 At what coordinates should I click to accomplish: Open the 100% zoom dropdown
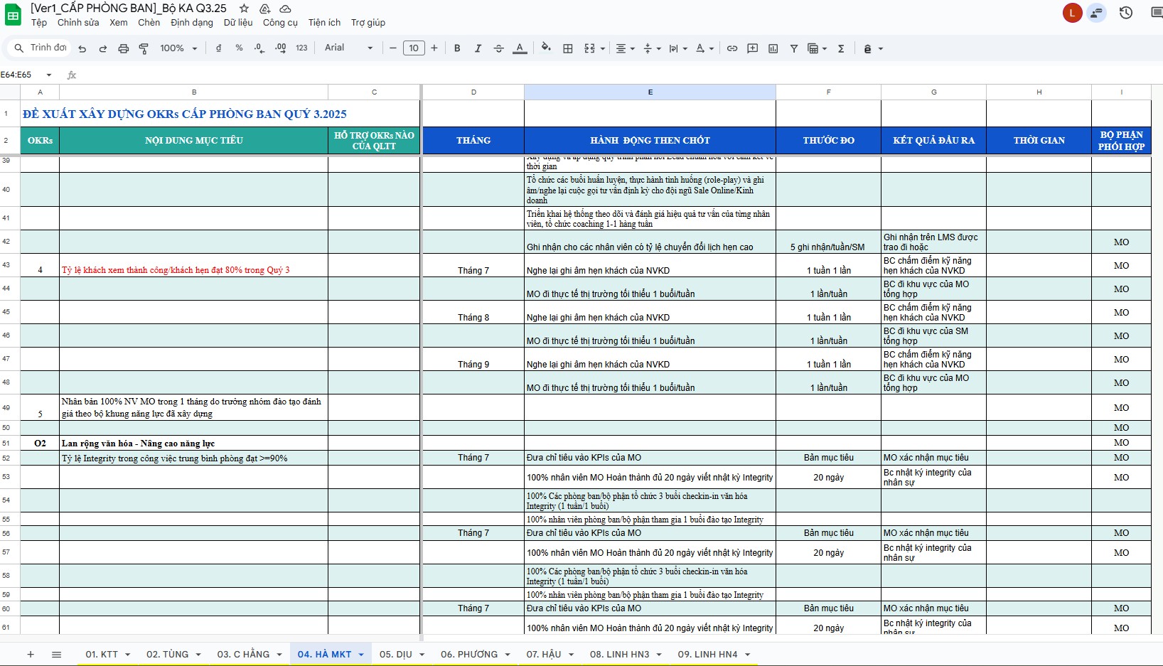178,48
